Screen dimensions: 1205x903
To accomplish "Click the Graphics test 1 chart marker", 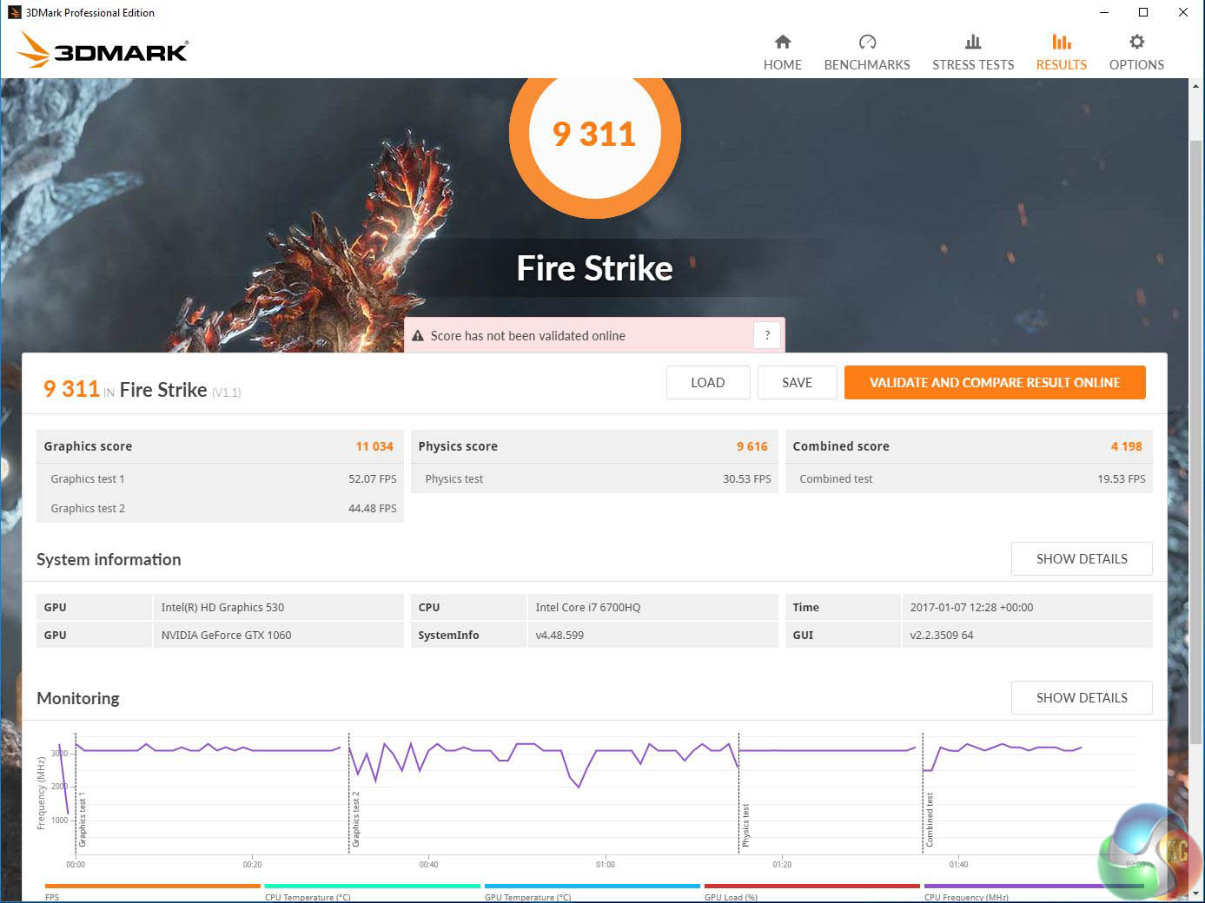I will coord(83,820).
